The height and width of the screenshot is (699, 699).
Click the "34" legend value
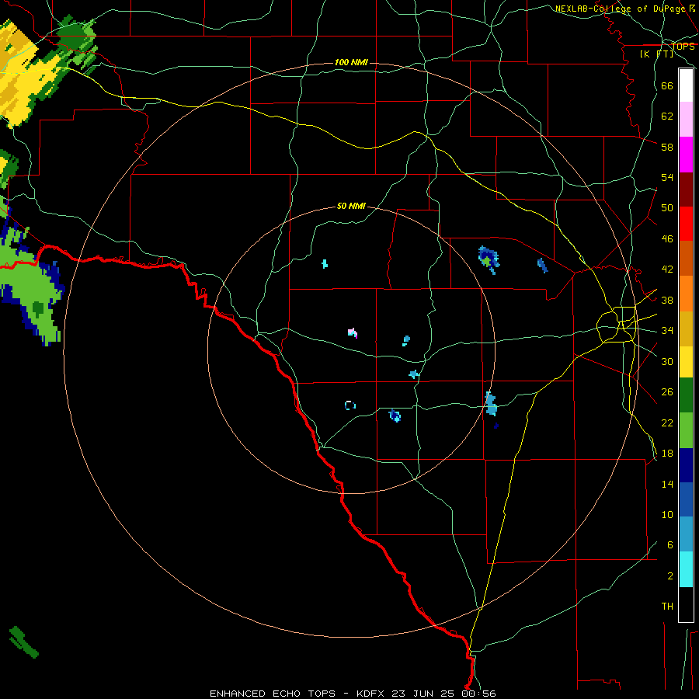(x=667, y=330)
